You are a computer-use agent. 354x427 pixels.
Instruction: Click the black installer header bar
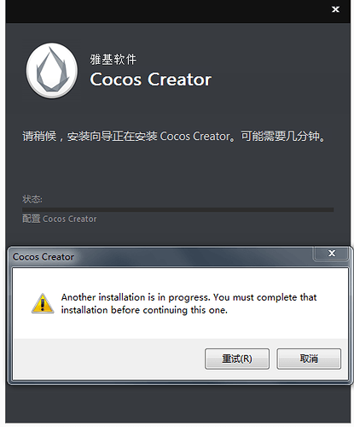tap(168, 11)
